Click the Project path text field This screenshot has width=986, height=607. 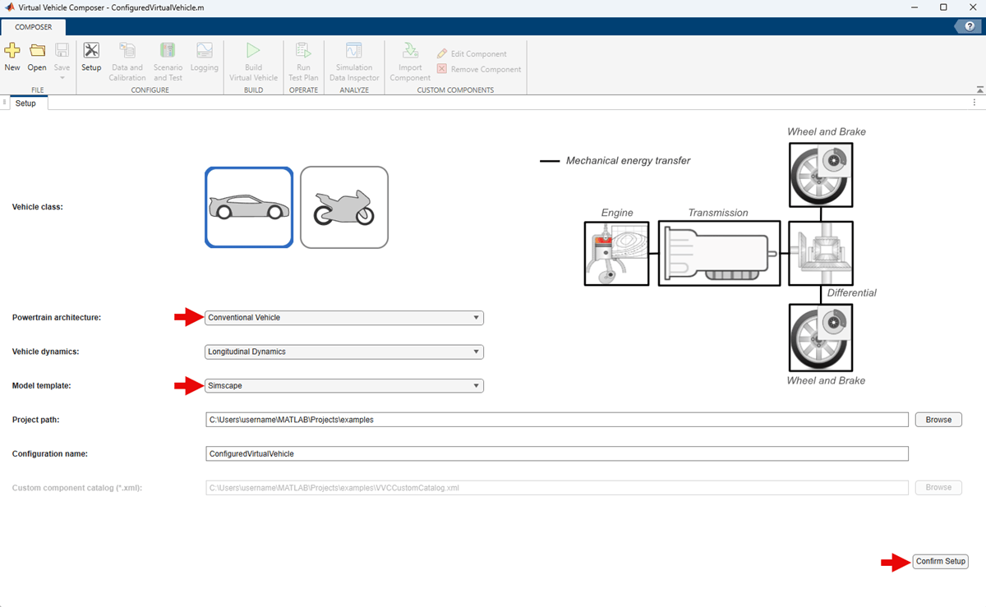[x=557, y=420]
